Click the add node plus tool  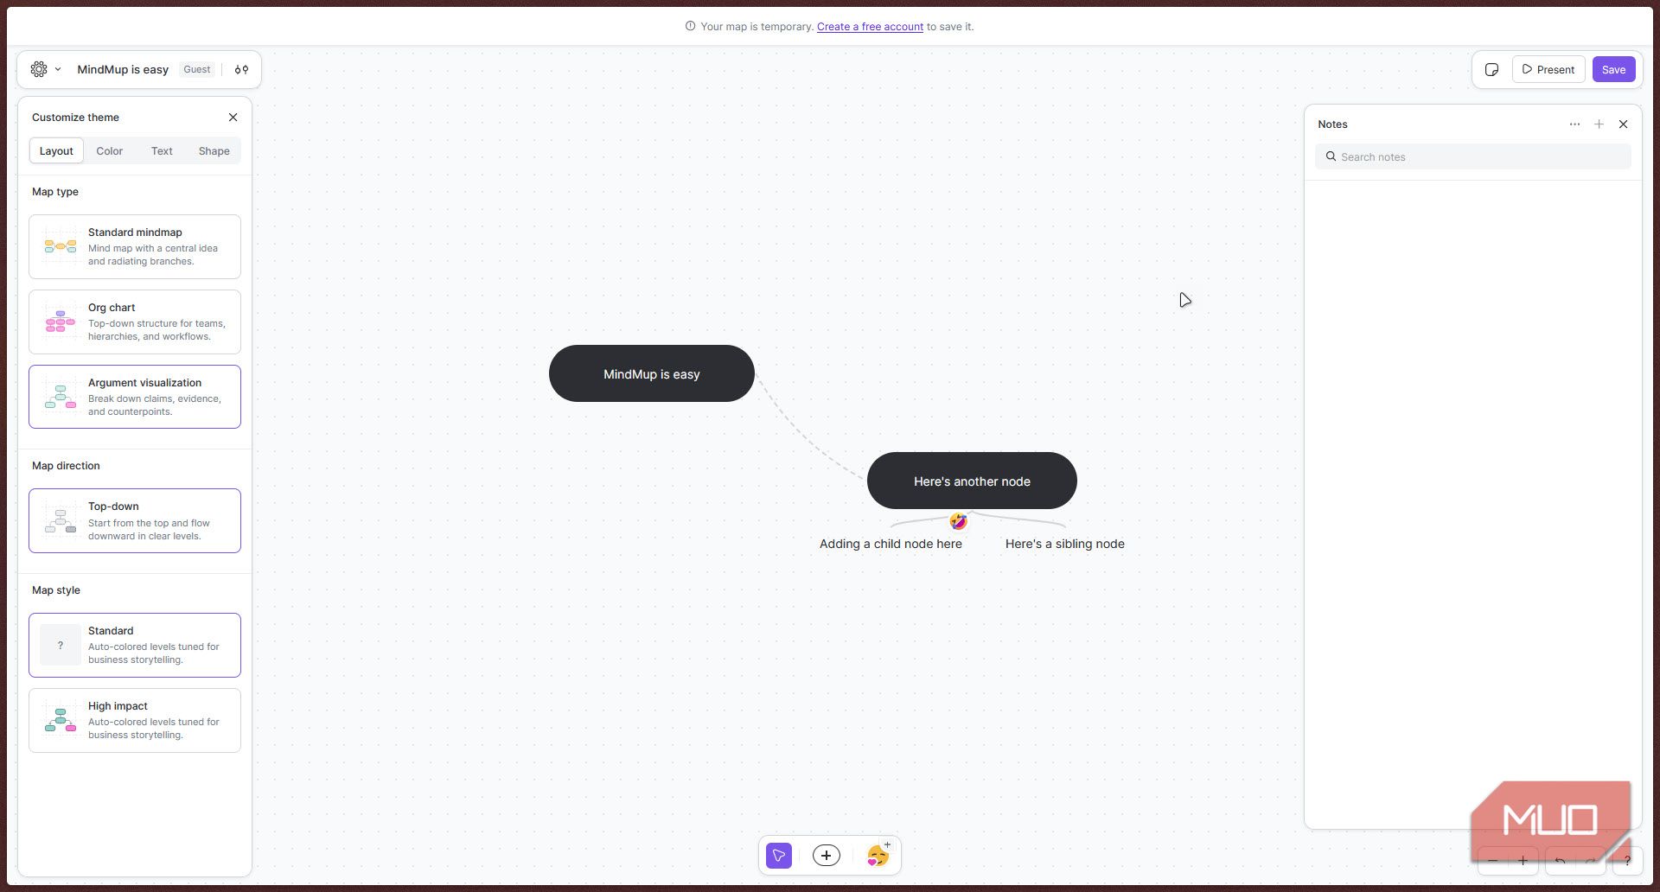click(x=827, y=856)
